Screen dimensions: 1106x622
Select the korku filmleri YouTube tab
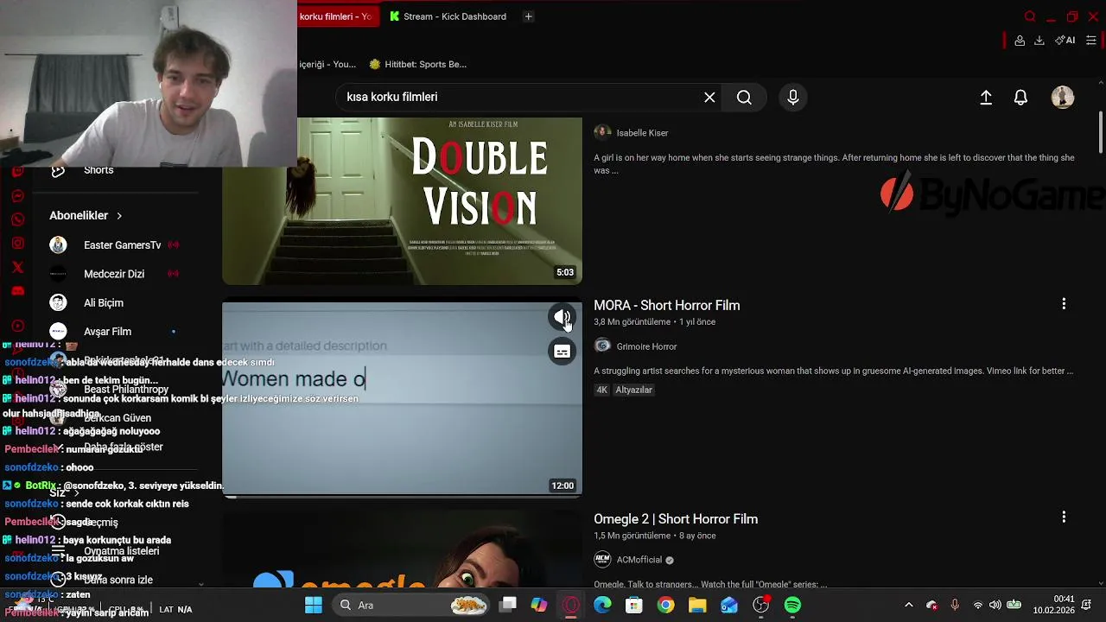[x=335, y=16]
